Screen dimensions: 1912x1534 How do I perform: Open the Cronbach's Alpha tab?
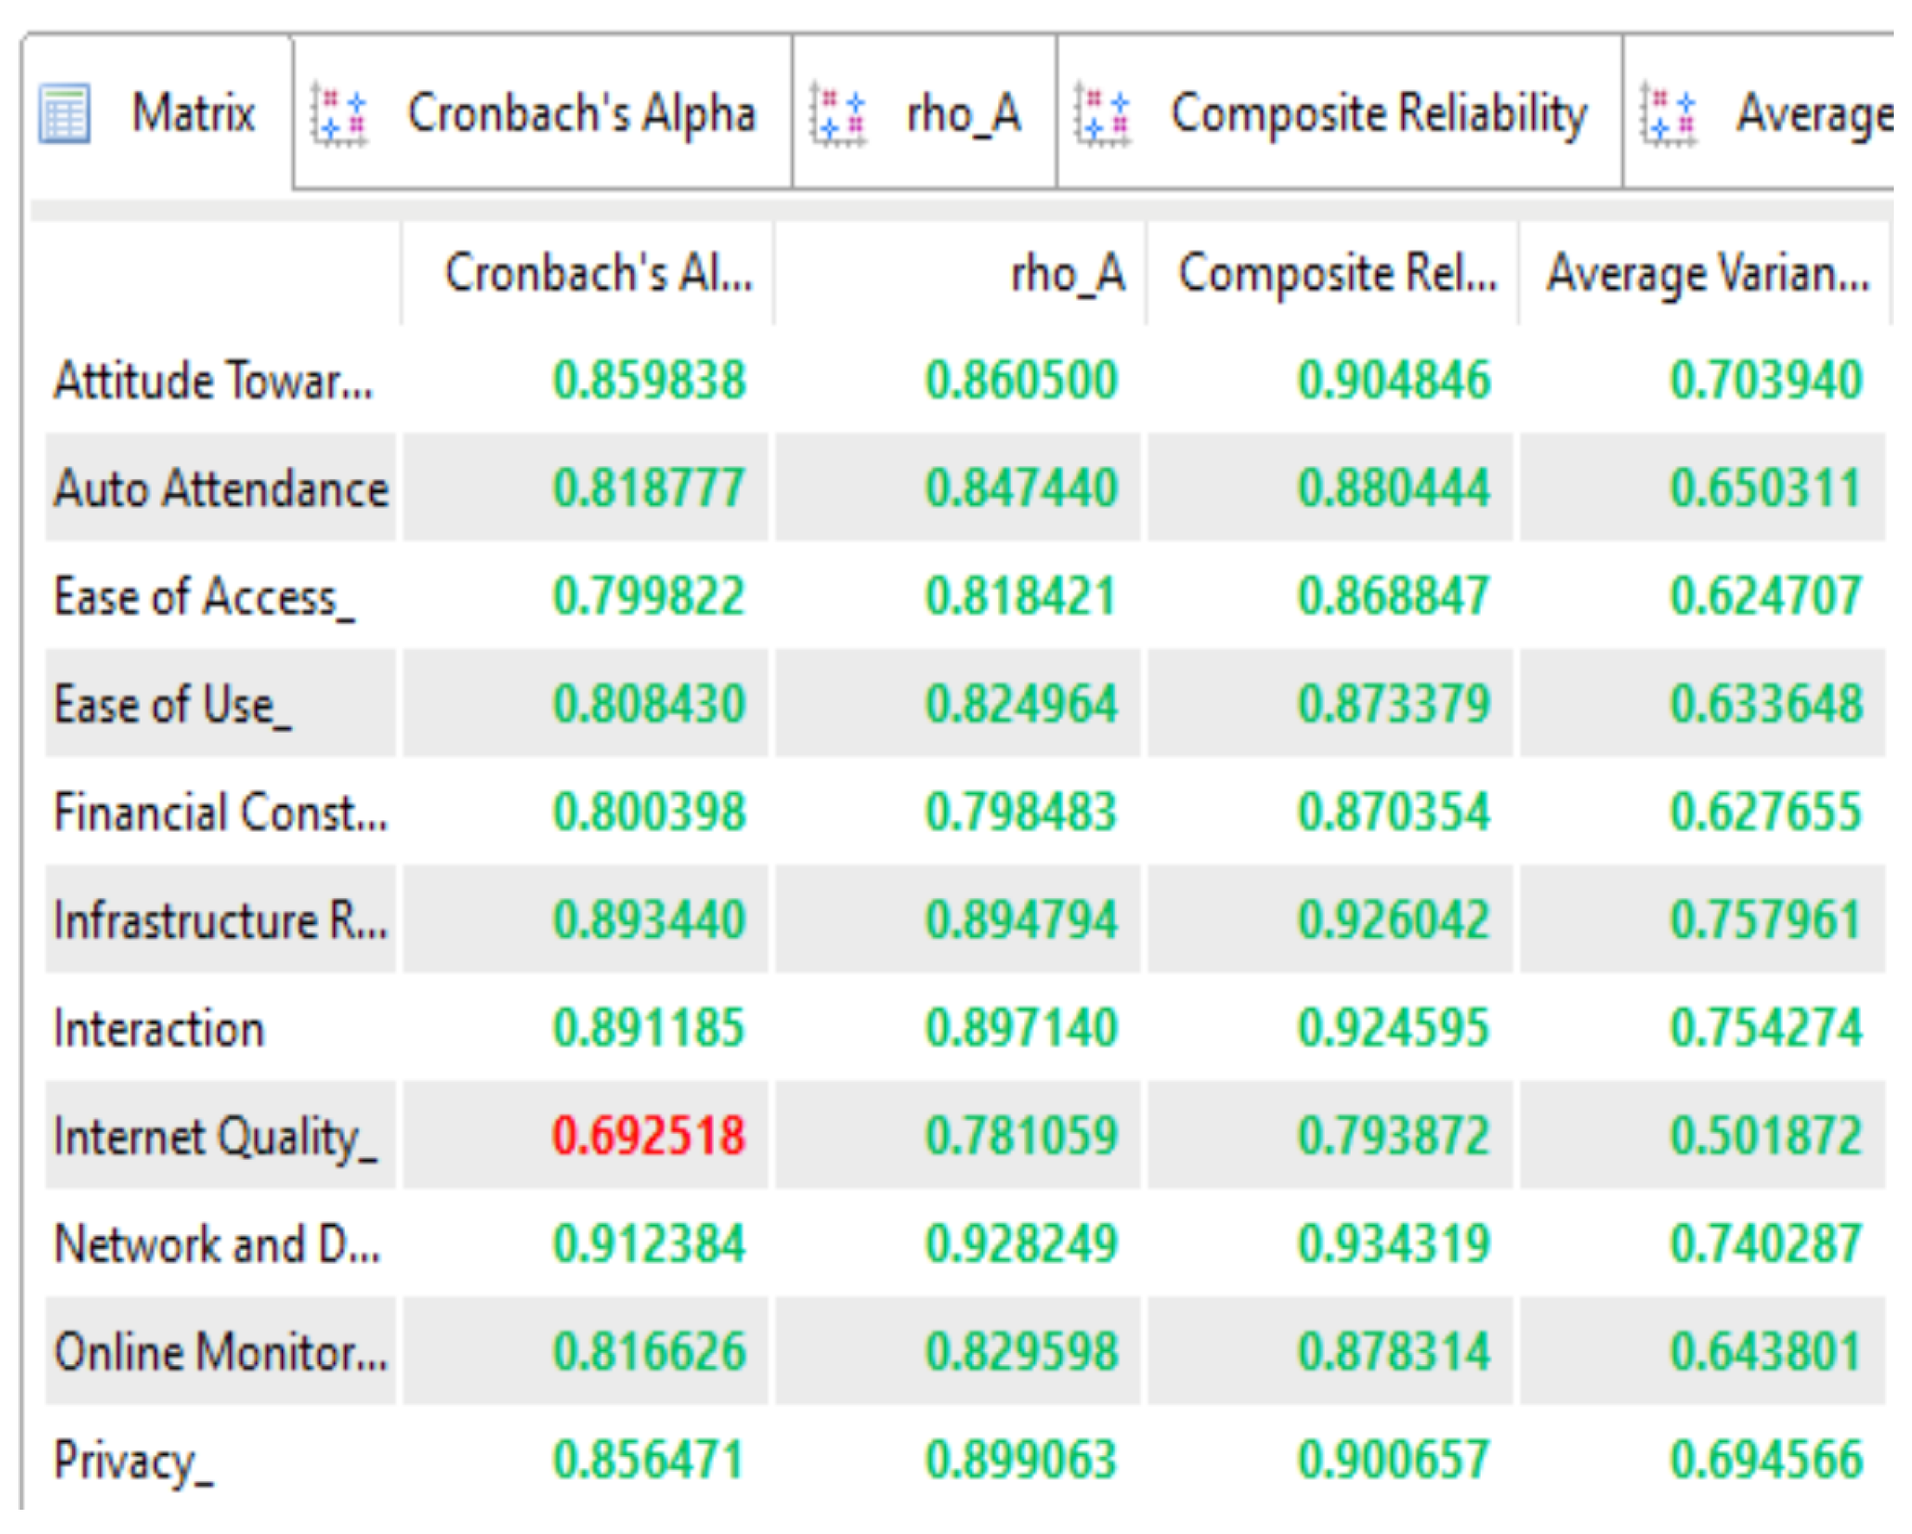pos(580,113)
